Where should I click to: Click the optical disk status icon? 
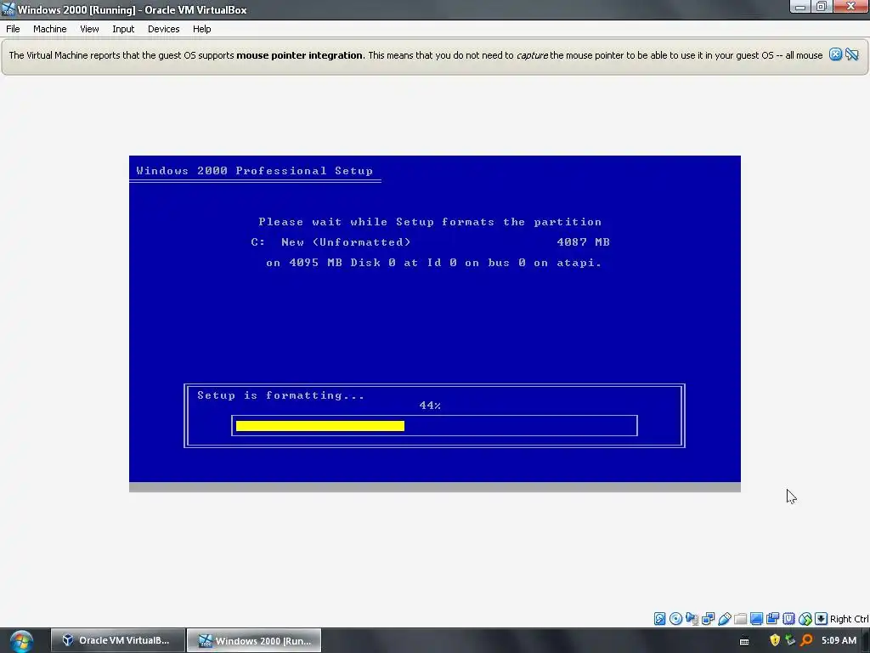tap(675, 619)
